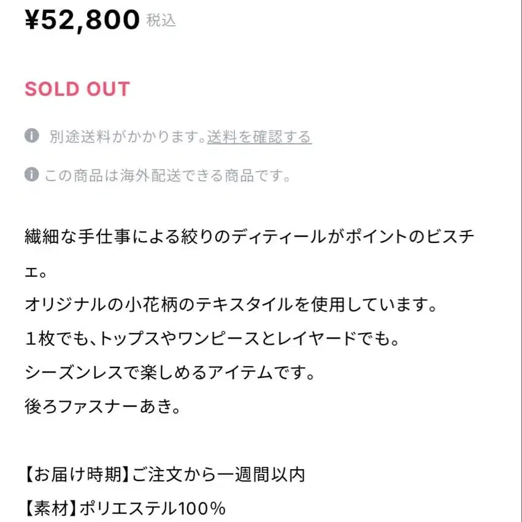Click the info icon beside この商品は海外配送
The width and height of the screenshot is (522, 522).
coord(32,174)
